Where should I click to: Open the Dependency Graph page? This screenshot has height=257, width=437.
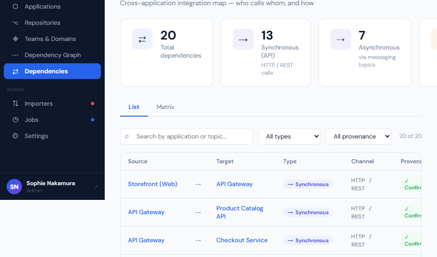tap(52, 55)
